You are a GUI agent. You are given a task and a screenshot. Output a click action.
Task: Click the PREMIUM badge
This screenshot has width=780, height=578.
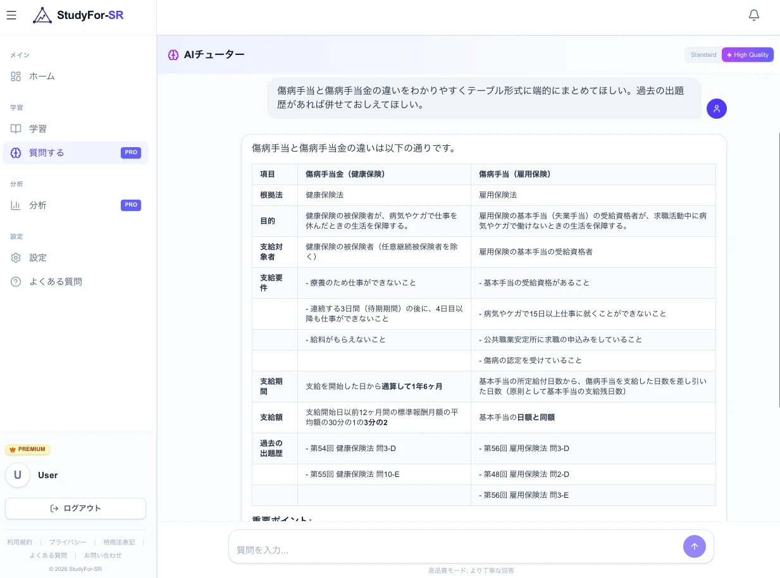[28, 449]
